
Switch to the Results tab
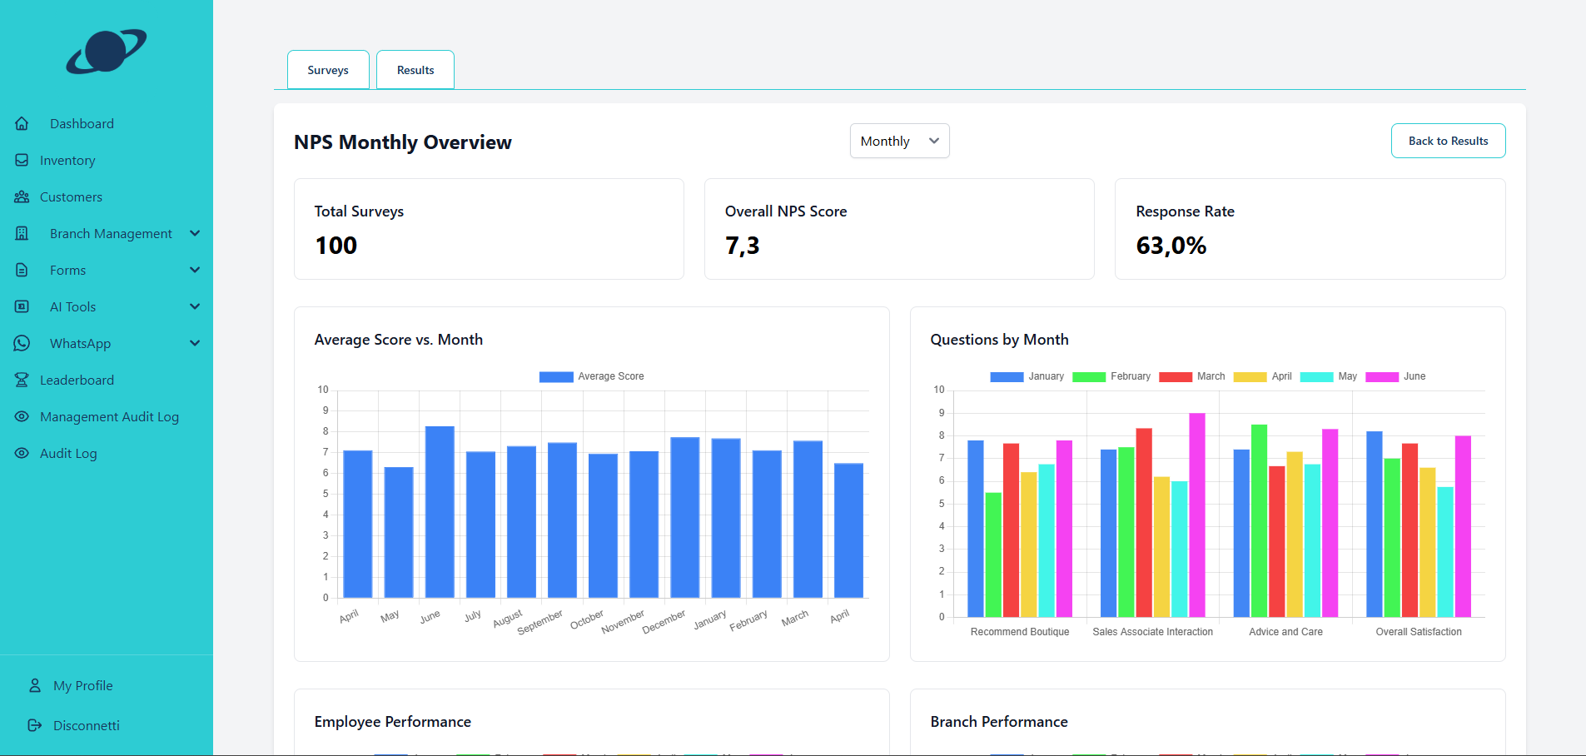pyautogui.click(x=415, y=70)
